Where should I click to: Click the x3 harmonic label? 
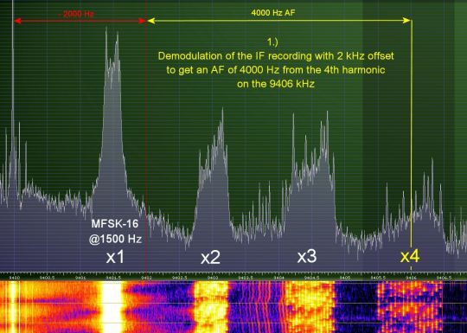tap(307, 256)
